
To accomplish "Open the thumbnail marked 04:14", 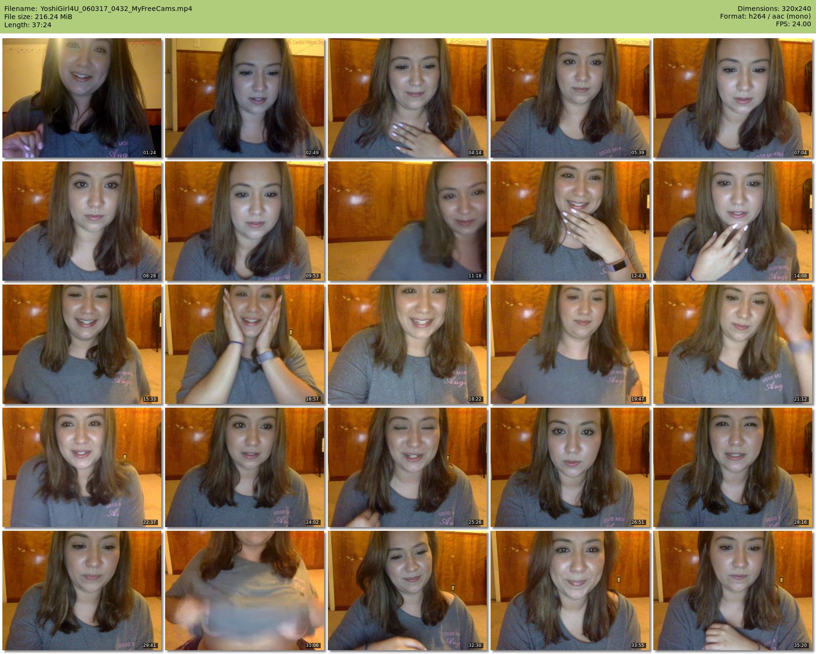I will click(407, 98).
